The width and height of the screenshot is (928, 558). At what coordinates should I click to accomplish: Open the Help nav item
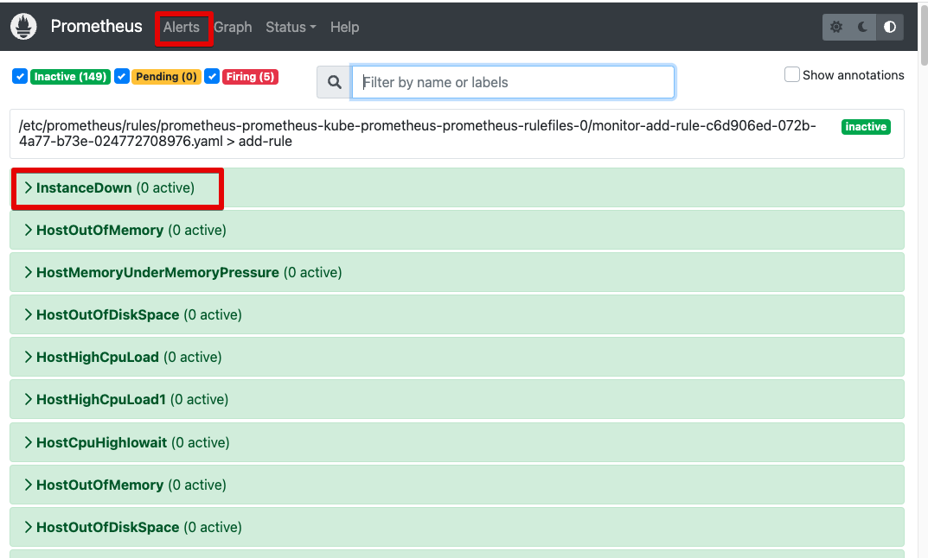[344, 27]
